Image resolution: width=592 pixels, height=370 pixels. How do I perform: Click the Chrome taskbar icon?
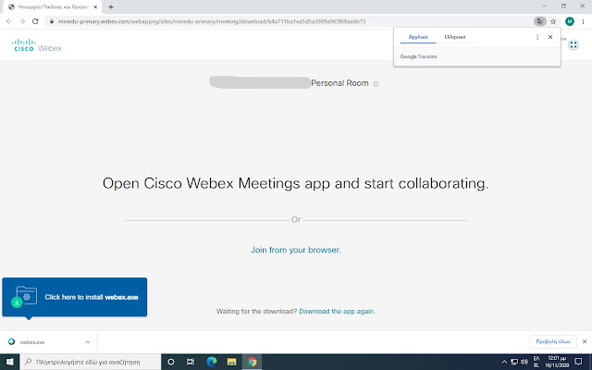coord(252,362)
